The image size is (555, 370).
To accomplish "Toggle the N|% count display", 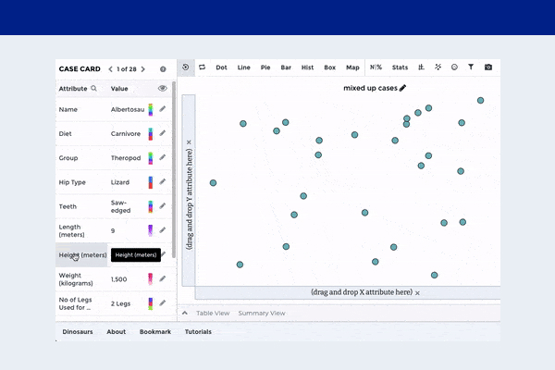I will tap(376, 68).
